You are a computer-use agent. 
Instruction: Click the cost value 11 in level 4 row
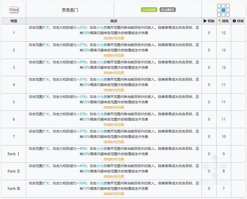click(224, 85)
